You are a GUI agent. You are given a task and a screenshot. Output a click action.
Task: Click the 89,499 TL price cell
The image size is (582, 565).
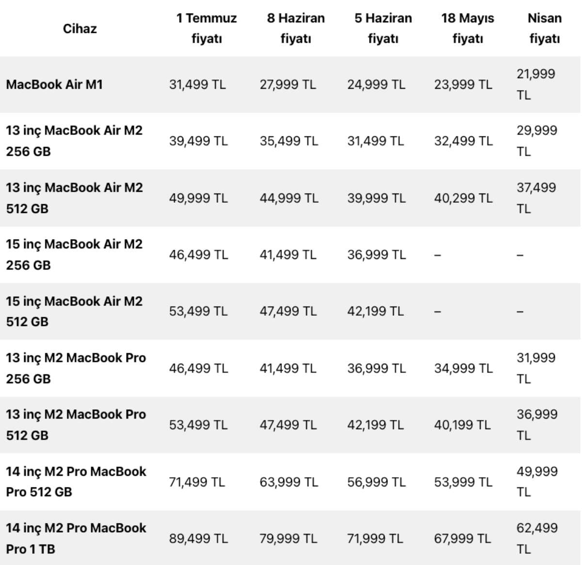(198, 538)
